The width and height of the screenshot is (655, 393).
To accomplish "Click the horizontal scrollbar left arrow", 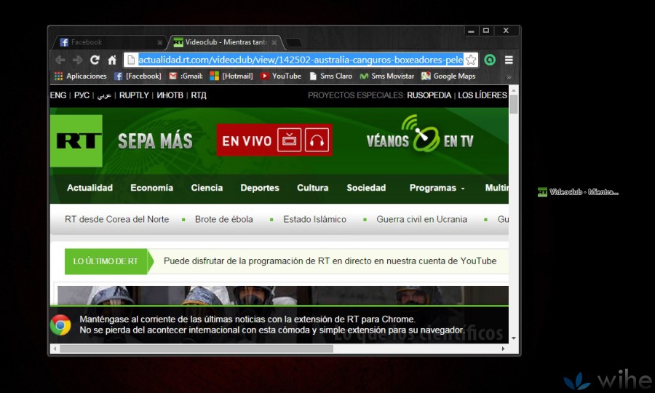I will point(55,349).
